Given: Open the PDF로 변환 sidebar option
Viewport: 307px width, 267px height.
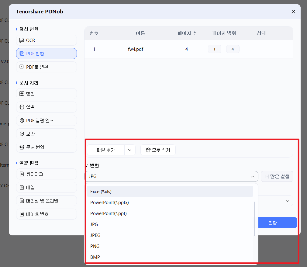Looking at the screenshot, I should click(47, 67).
